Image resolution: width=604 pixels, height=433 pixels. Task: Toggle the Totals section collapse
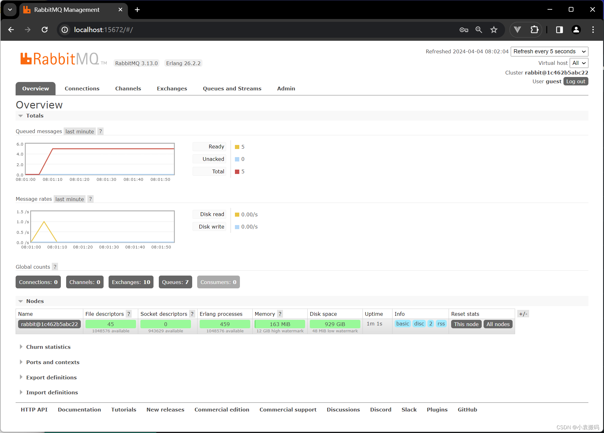point(21,116)
